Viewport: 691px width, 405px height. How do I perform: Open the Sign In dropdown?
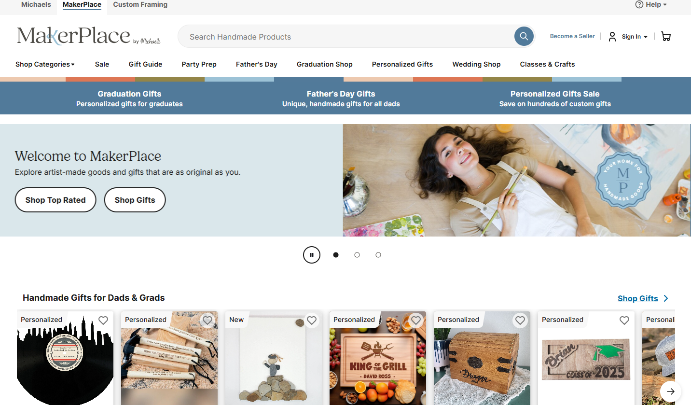(635, 37)
